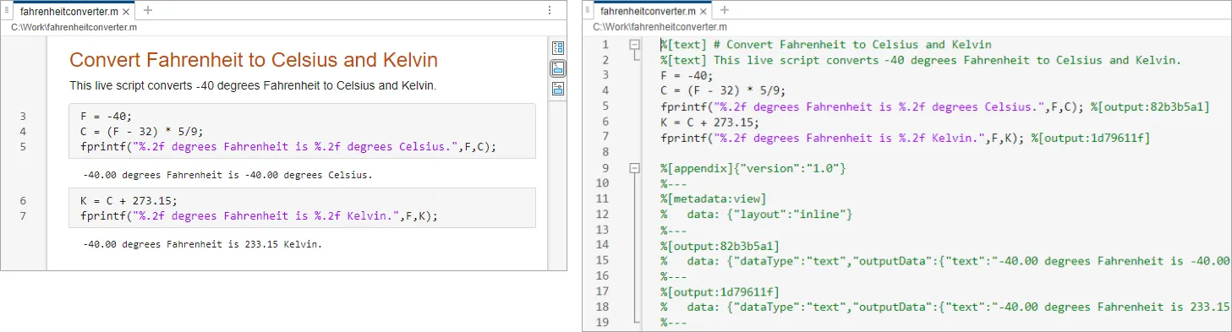This screenshot has width=1232, height=332.
Task: Click the Kelvin output text line
Action: coord(203,244)
